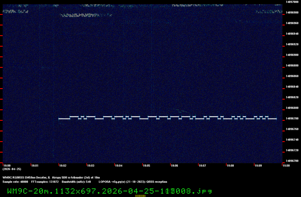Click the 14097000 frequency label

(x=292, y=2)
